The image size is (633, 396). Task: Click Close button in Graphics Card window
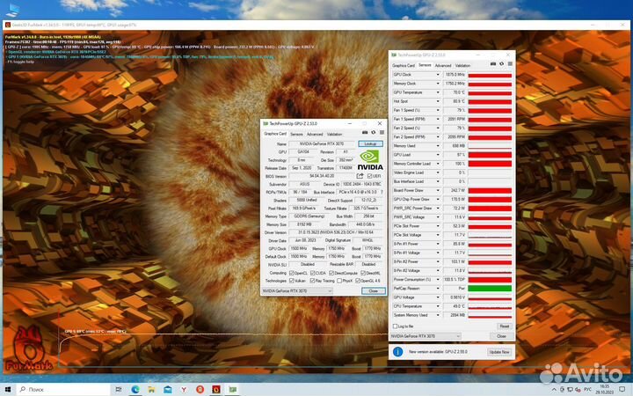373,291
